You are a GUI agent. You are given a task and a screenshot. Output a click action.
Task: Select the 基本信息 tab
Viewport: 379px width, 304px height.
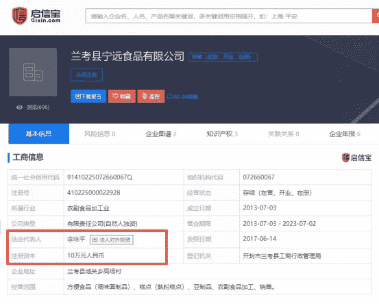point(38,134)
